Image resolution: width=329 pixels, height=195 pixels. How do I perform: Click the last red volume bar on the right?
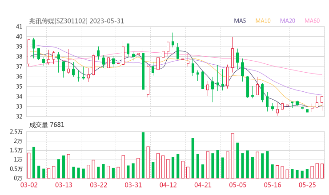tap(322, 171)
